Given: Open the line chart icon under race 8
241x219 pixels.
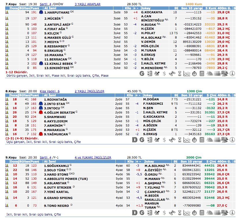Looking at the screenshot, I should pyautogui.click(x=187, y=140).
